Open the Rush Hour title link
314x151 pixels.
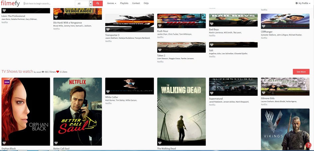[162, 31]
